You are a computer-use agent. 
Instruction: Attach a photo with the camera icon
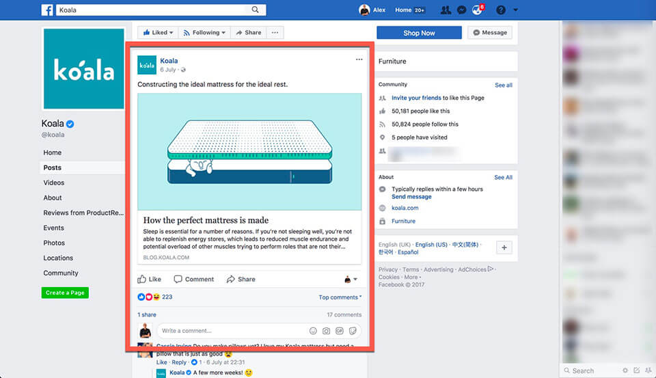point(327,331)
